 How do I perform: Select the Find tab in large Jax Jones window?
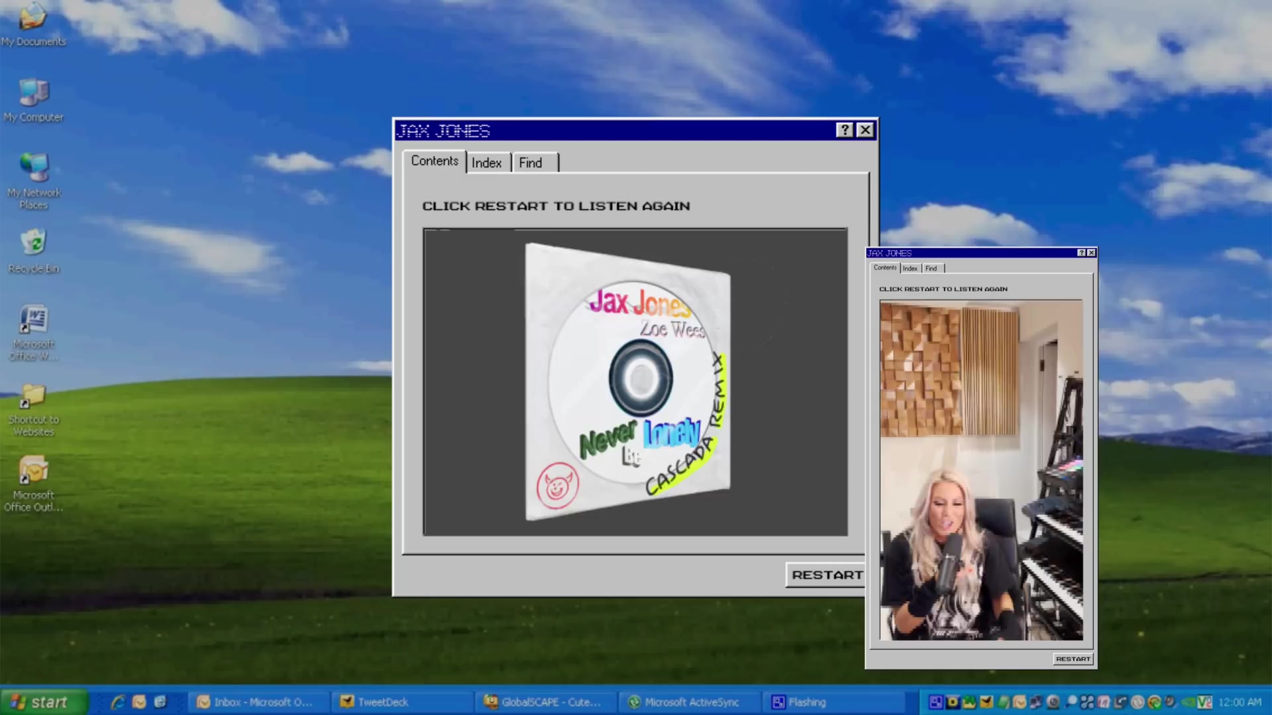535,163
